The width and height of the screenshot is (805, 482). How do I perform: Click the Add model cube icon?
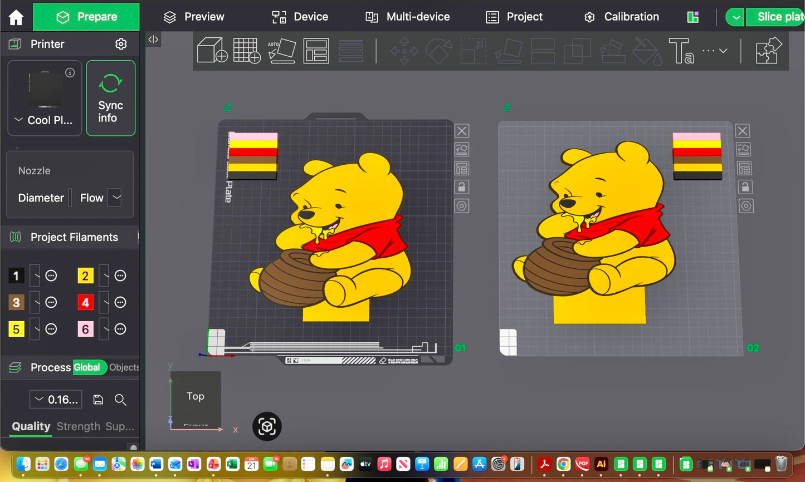pos(212,51)
